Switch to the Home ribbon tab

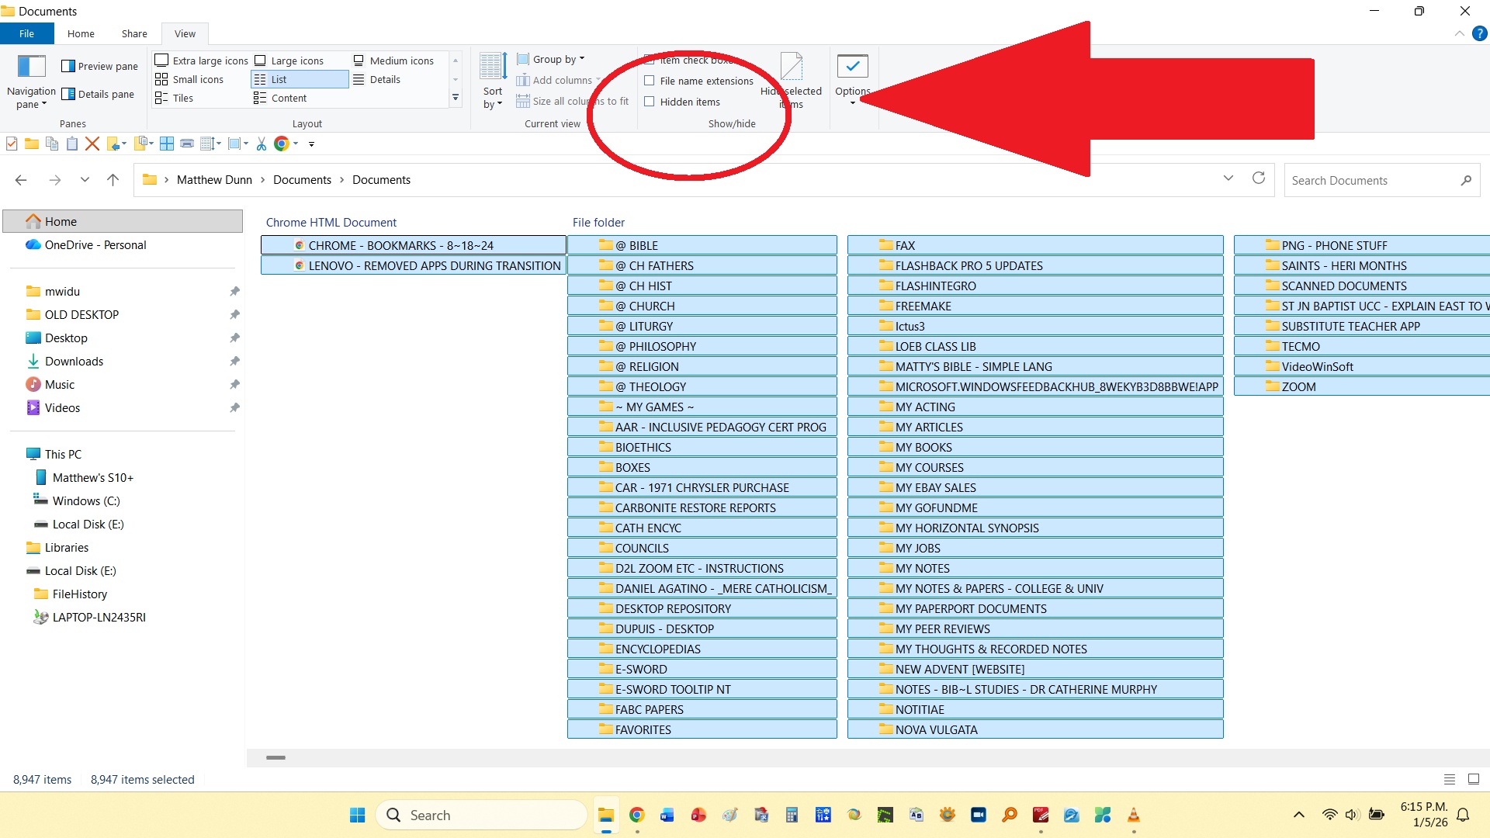pyautogui.click(x=81, y=33)
